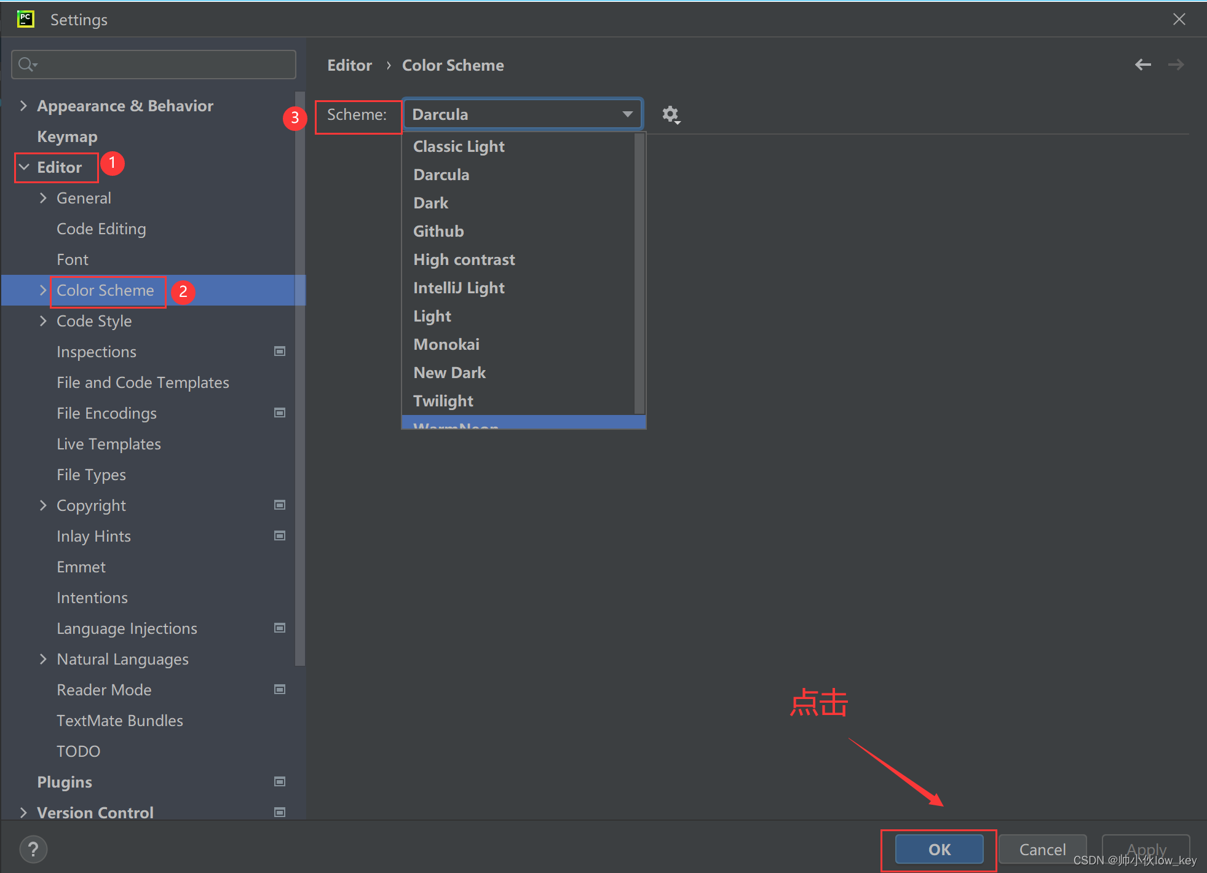1207x873 pixels.
Task: Choose the Dark scheme
Action: coord(518,203)
